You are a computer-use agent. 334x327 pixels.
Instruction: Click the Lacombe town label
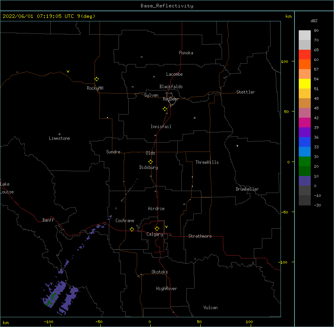[x=174, y=74]
